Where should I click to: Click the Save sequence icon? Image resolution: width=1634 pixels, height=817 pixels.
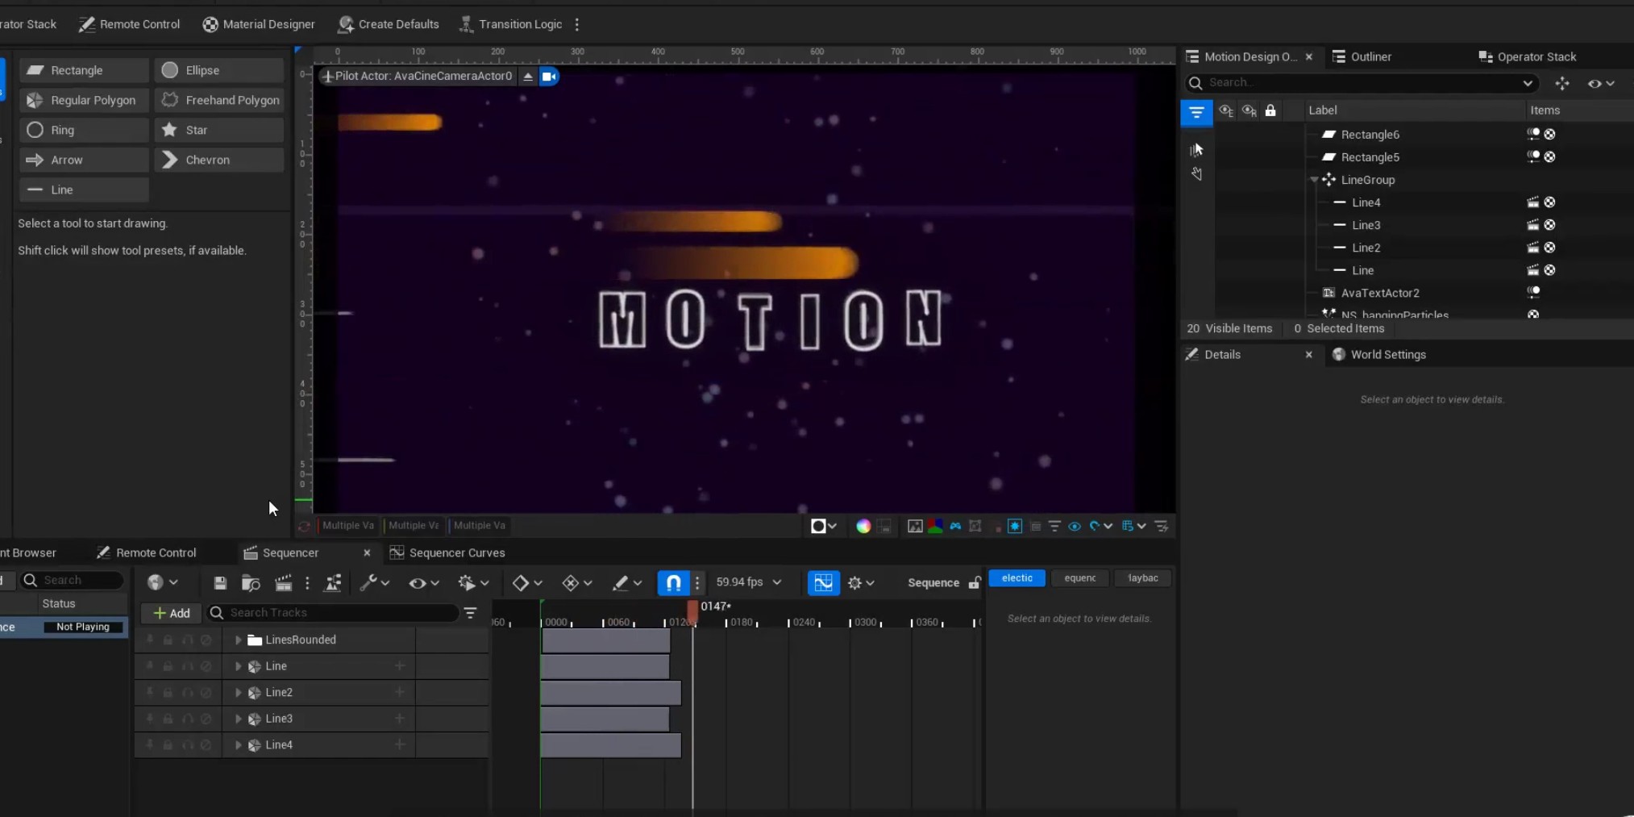[x=220, y=582]
